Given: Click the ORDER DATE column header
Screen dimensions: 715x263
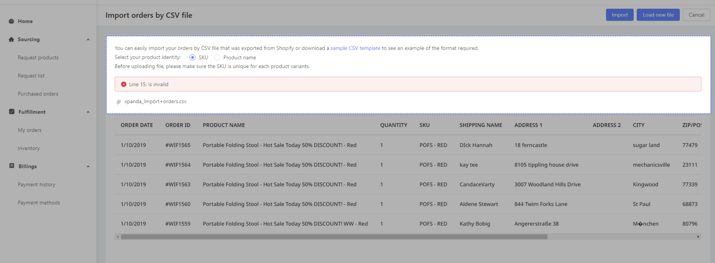Looking at the screenshot, I should [137, 125].
